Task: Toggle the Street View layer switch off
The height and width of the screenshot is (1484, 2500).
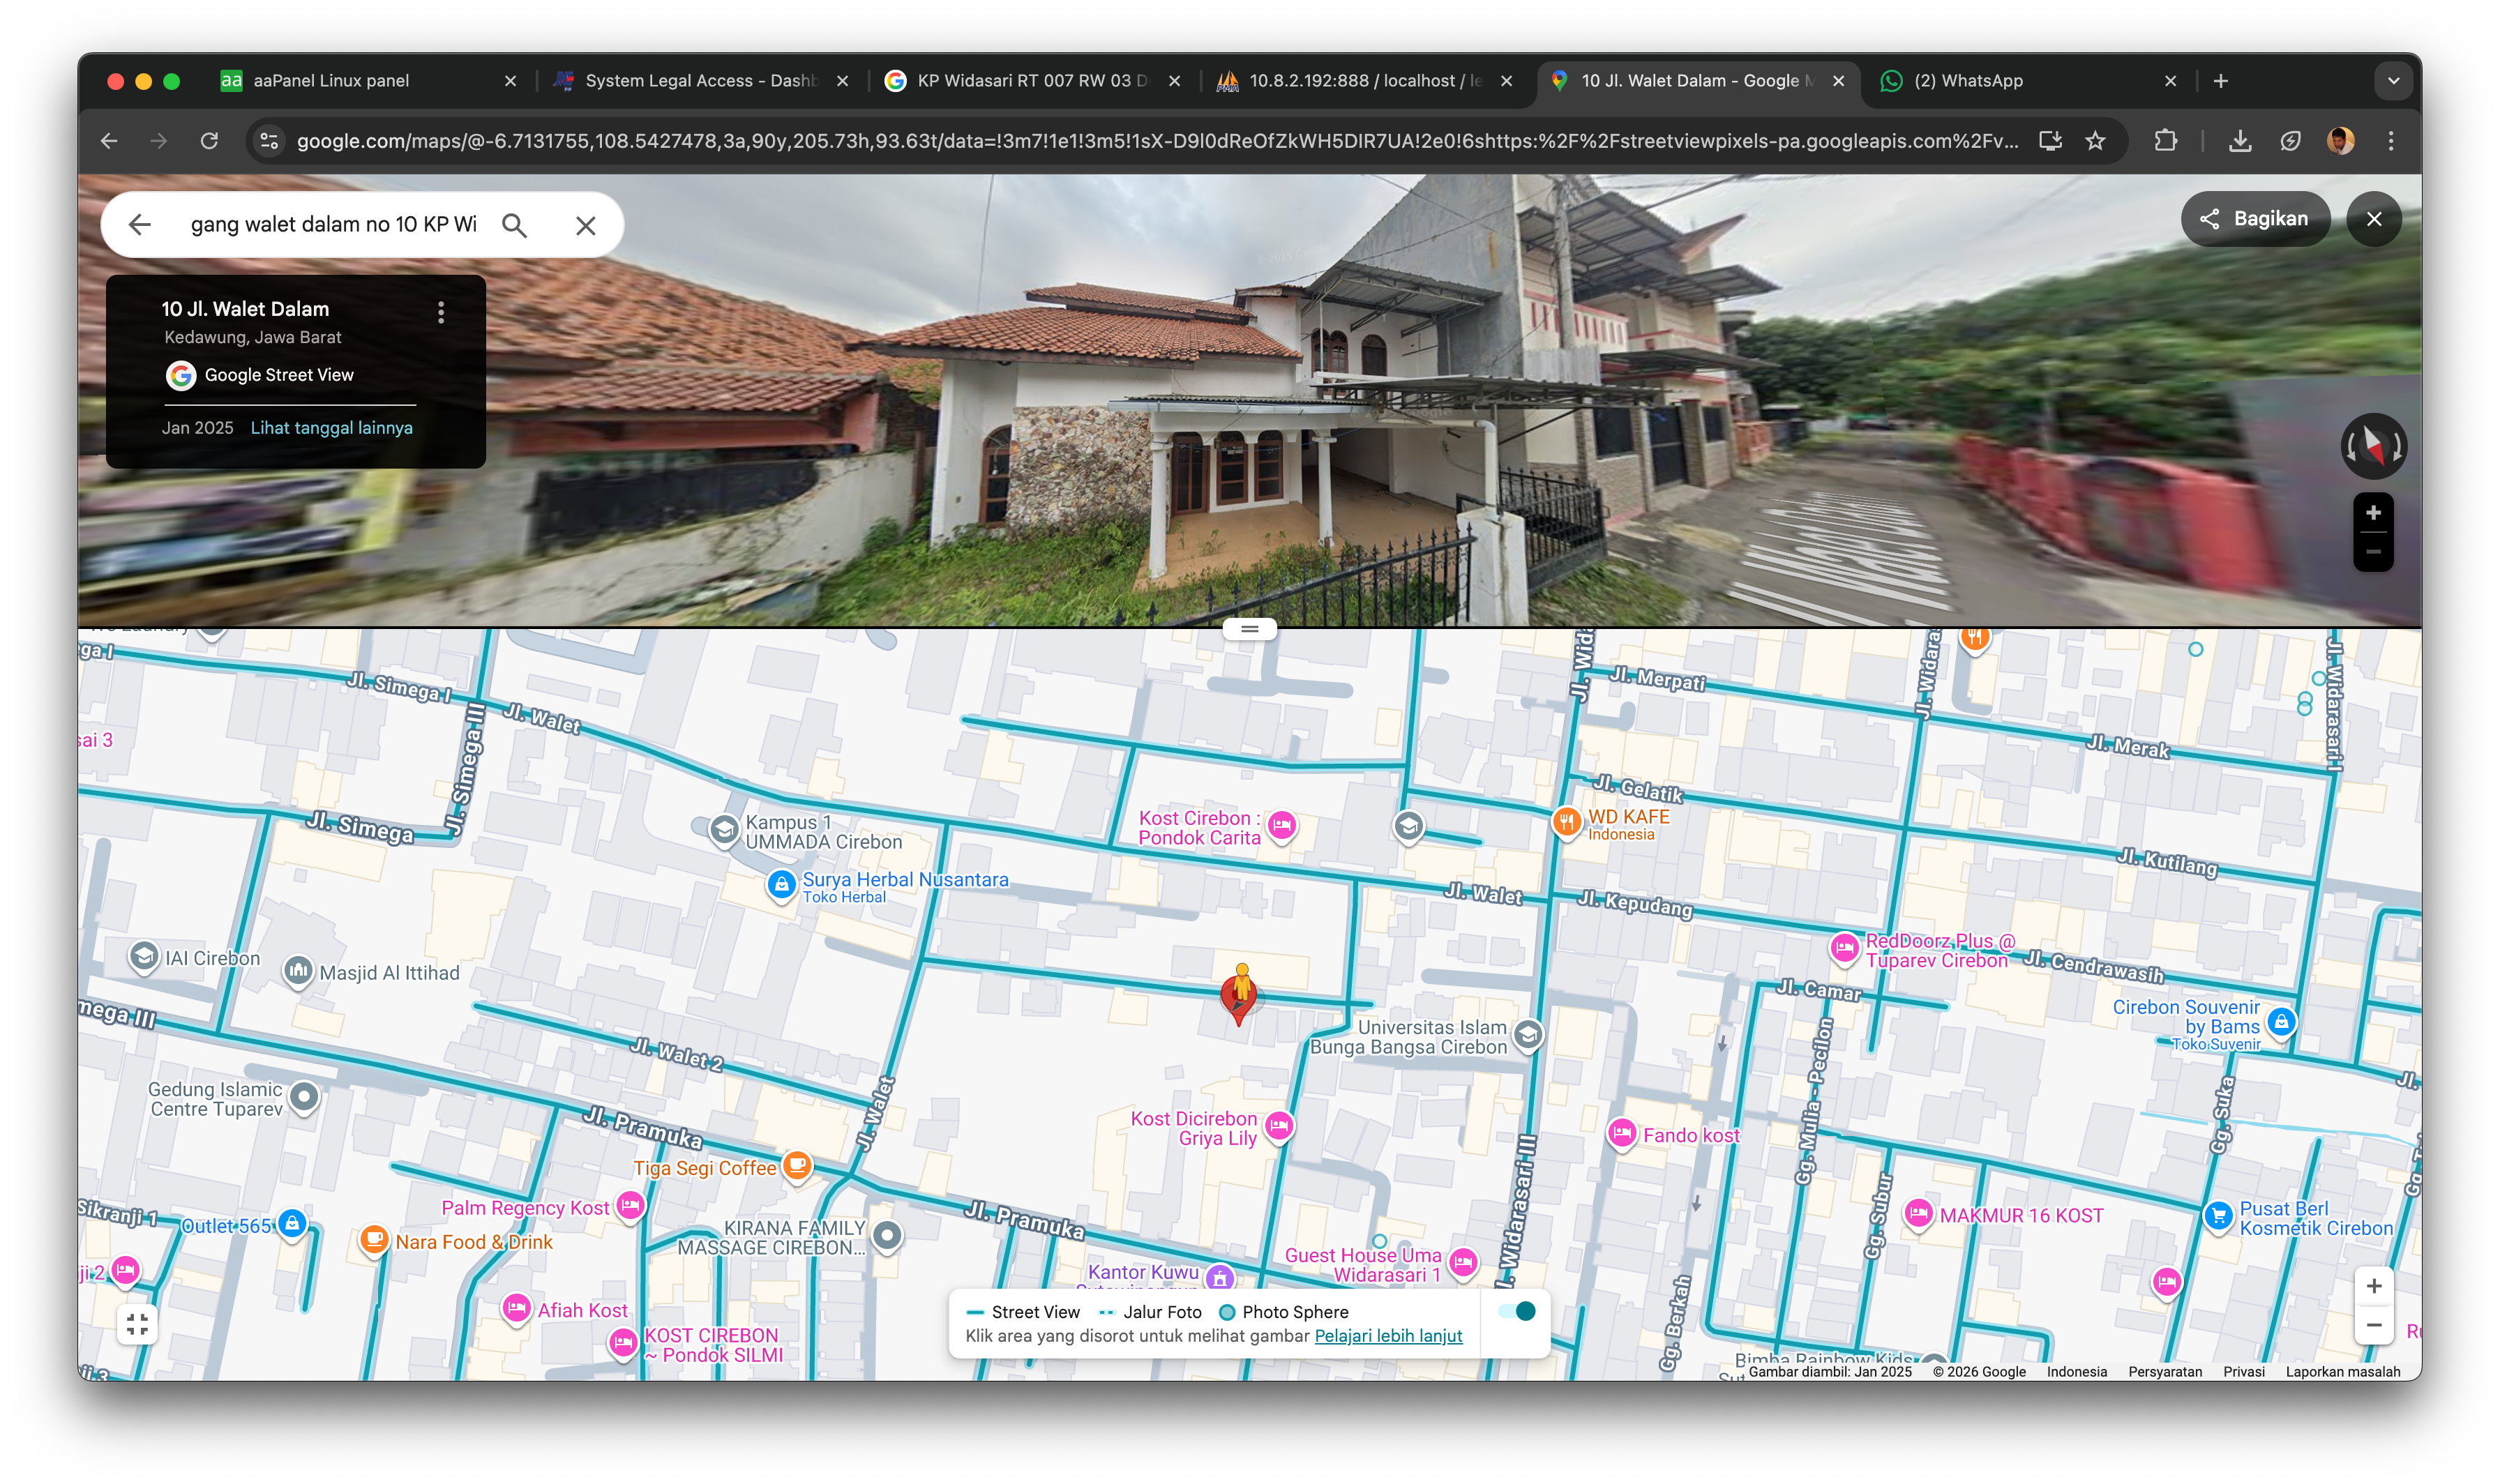Action: 1517,1311
